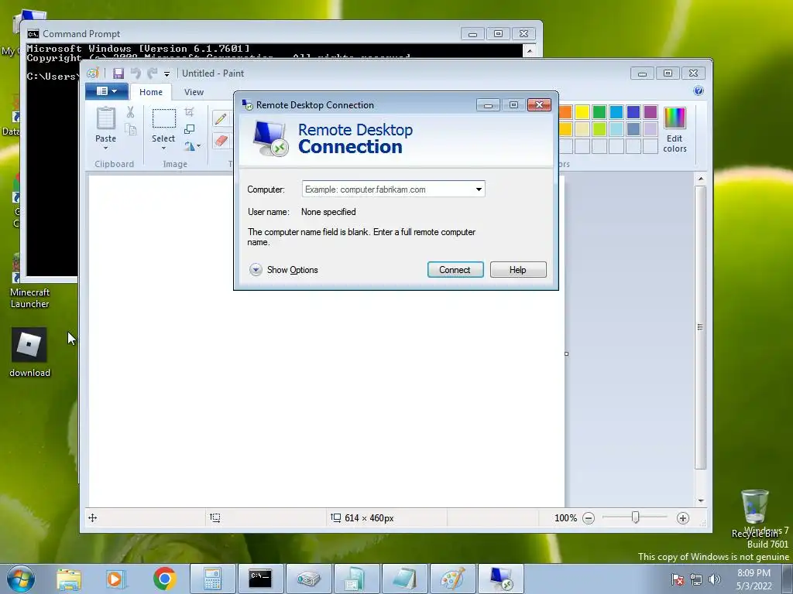Click the Paint Help question mark icon
The height and width of the screenshot is (594, 793).
[x=699, y=91]
